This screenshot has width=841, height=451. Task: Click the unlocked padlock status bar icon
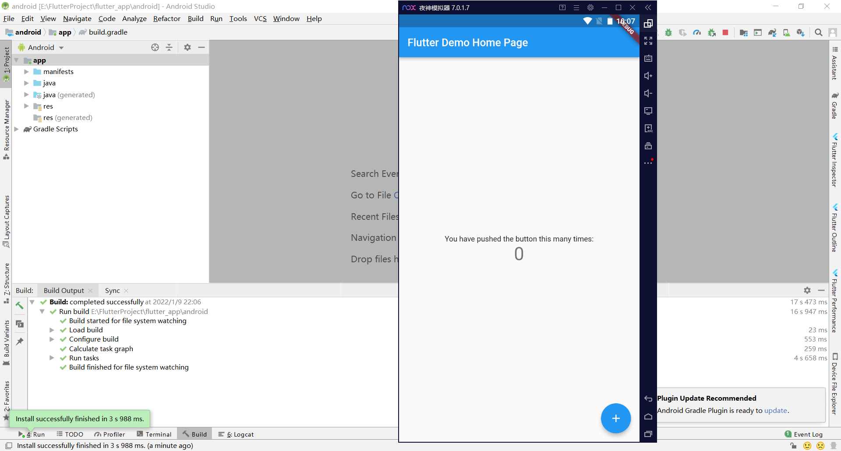[793, 446]
